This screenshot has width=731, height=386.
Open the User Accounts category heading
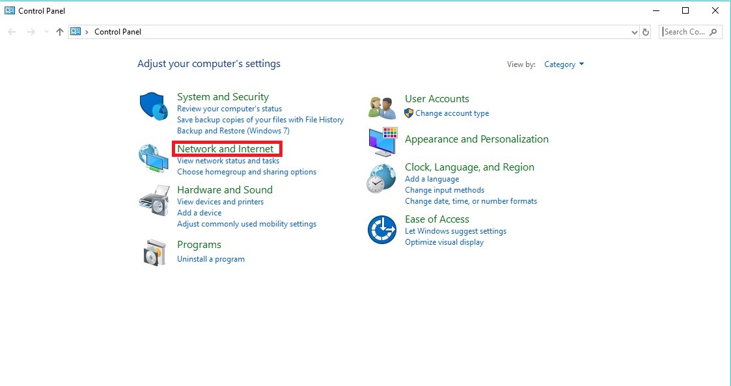pyautogui.click(x=437, y=99)
